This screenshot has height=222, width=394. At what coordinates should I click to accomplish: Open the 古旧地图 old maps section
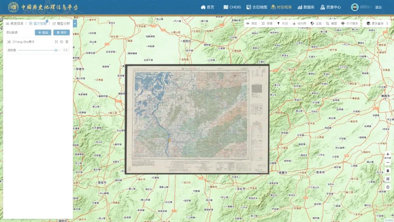(256, 7)
